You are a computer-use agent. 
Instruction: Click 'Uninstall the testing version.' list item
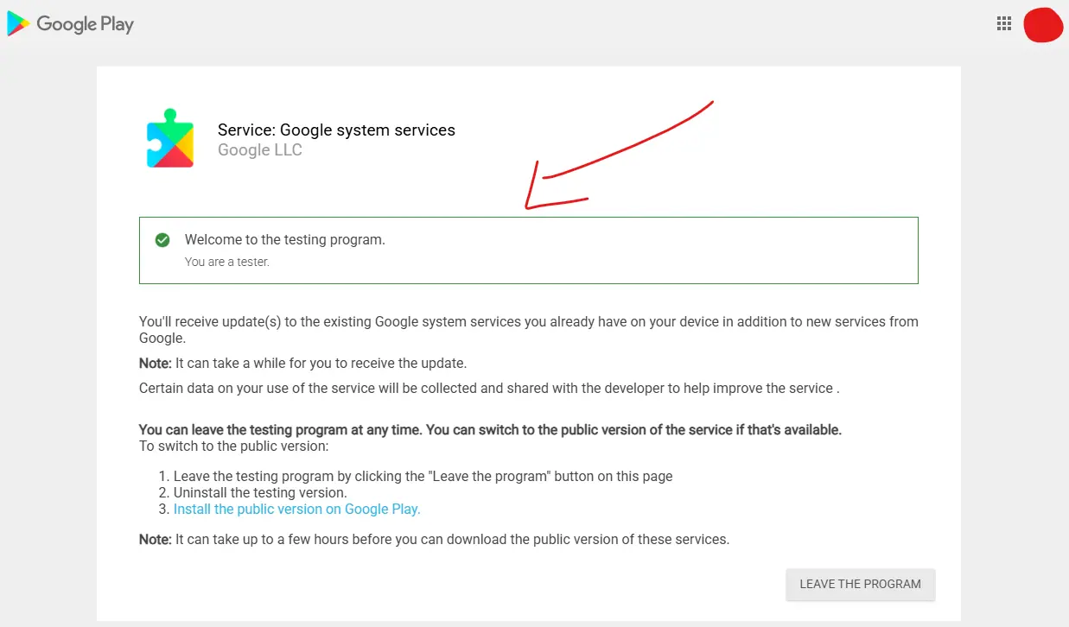coord(260,493)
